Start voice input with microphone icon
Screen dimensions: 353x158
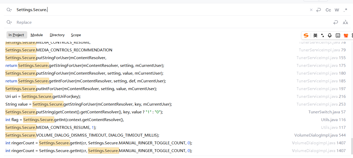coord(330,35)
